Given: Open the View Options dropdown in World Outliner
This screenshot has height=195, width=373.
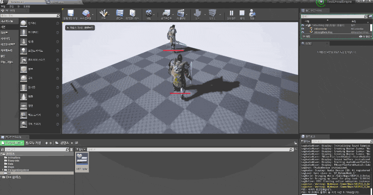Looking at the screenshot, I should [365, 36].
